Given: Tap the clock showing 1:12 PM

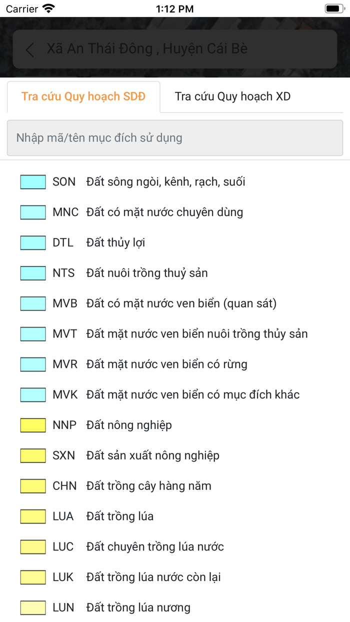Looking at the screenshot, I should coord(175,8).
